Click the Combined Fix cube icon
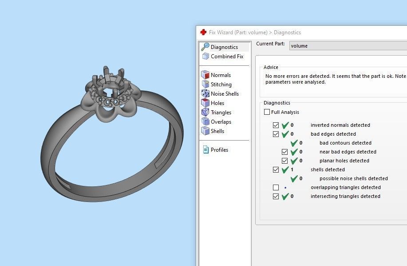The height and width of the screenshot is (266, 407). pos(205,56)
